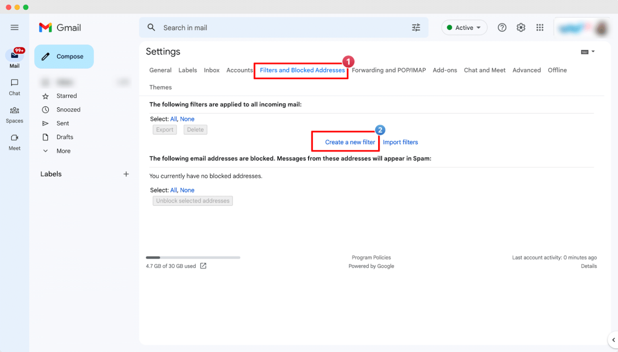Open the Google apps grid icon
The image size is (618, 352).
click(540, 27)
